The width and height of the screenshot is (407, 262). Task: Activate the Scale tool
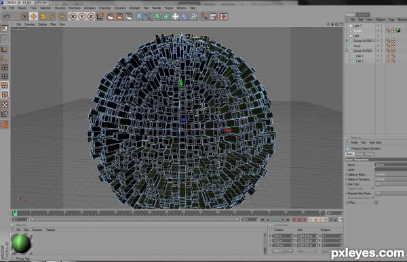click(x=43, y=16)
